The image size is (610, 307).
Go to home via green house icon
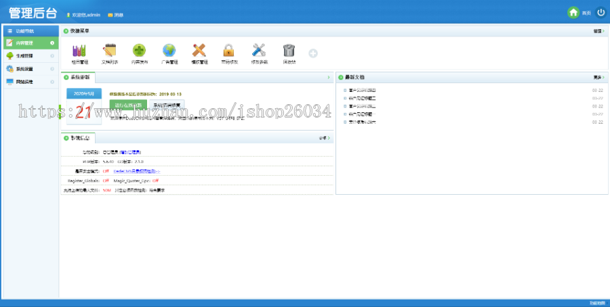(x=574, y=13)
